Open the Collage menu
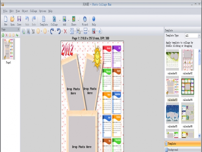 [33, 11]
